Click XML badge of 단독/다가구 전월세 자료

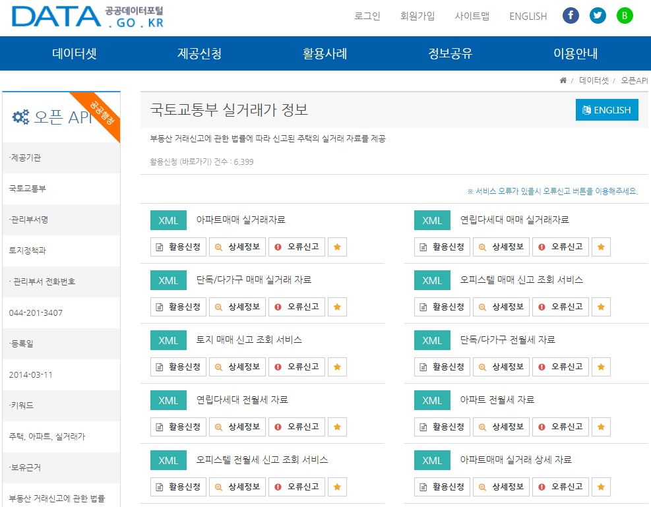(432, 340)
